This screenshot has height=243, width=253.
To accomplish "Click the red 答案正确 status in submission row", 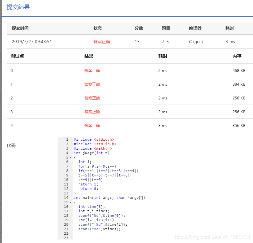I will [x=101, y=42].
